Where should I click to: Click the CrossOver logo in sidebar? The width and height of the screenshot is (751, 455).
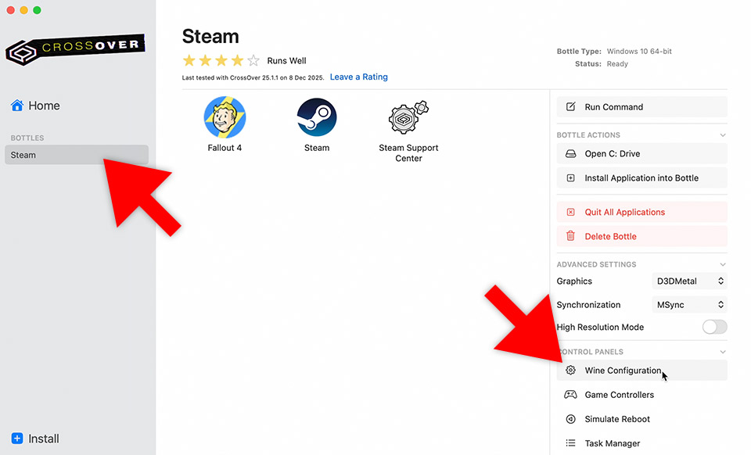point(75,48)
